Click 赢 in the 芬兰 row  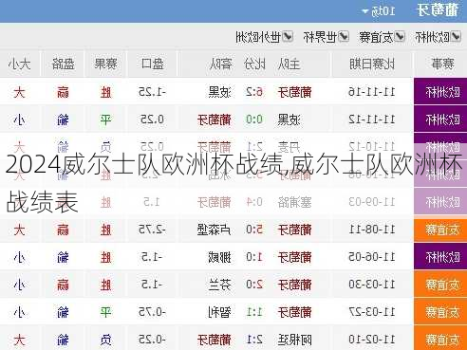(63, 285)
